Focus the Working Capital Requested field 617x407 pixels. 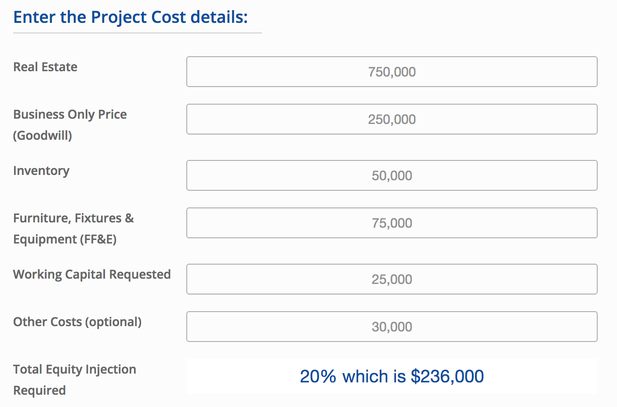pyautogui.click(x=392, y=279)
